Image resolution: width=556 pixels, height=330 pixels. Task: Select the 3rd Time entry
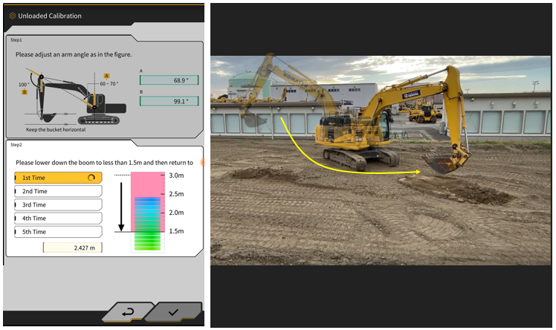(57, 205)
